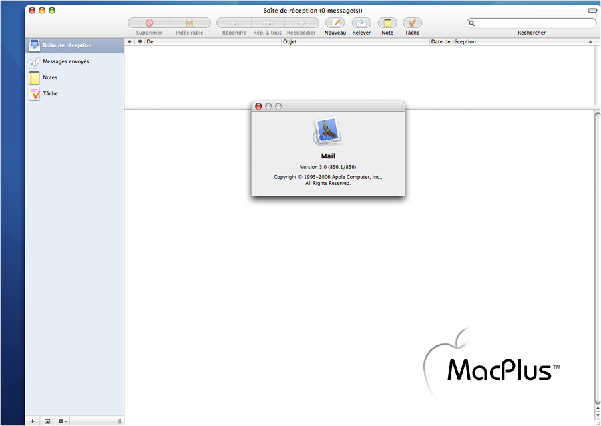Select the Tâche item in the sidebar

pos(75,93)
